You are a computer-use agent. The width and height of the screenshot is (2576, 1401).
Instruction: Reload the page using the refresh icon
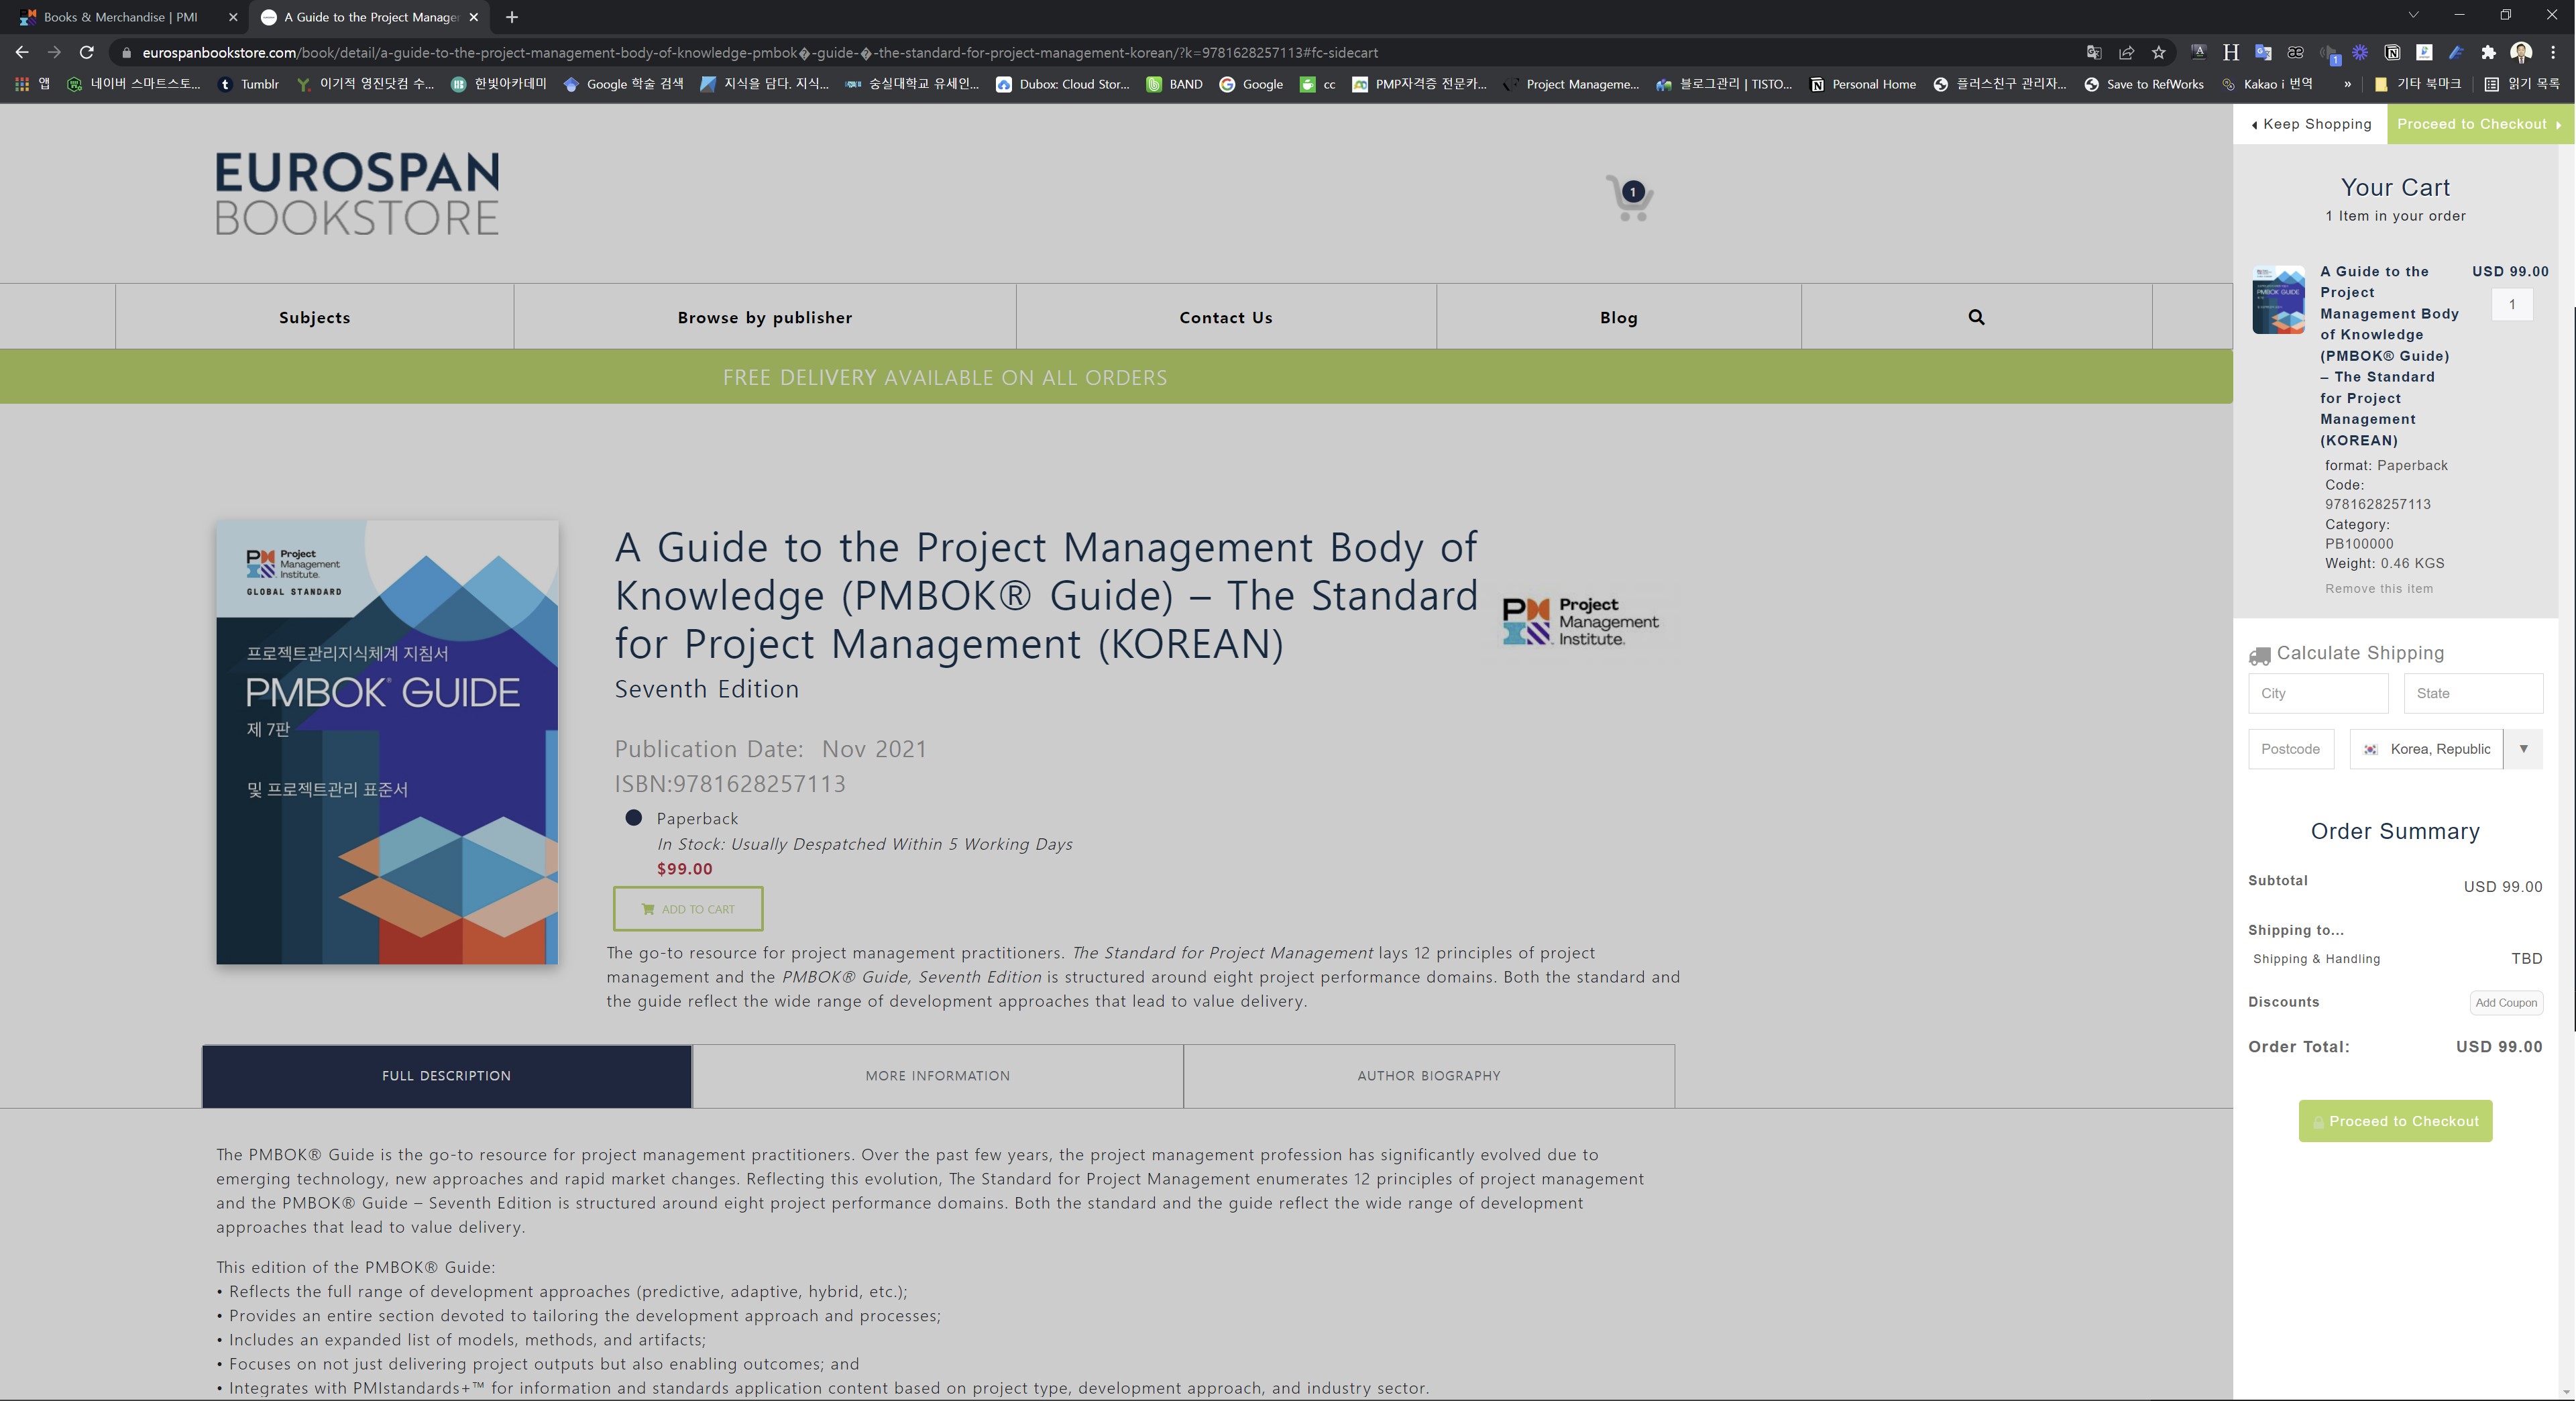(87, 53)
